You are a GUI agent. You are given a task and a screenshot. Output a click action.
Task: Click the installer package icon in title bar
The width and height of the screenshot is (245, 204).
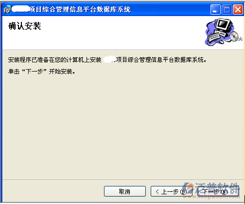click(7, 9)
